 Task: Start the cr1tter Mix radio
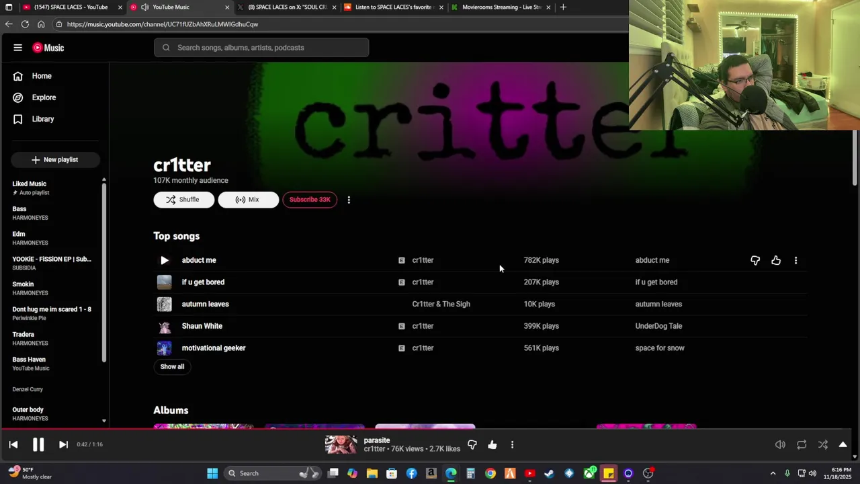click(x=248, y=200)
